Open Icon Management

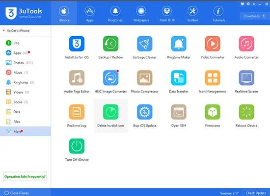[x=213, y=78]
